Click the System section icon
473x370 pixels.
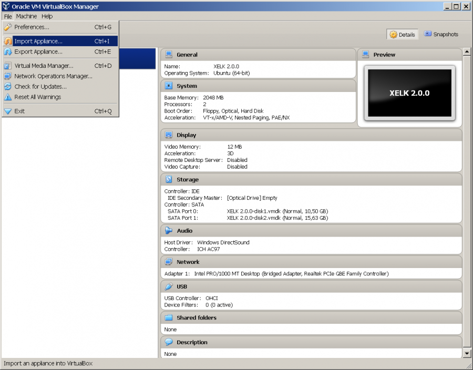pyautogui.click(x=169, y=86)
